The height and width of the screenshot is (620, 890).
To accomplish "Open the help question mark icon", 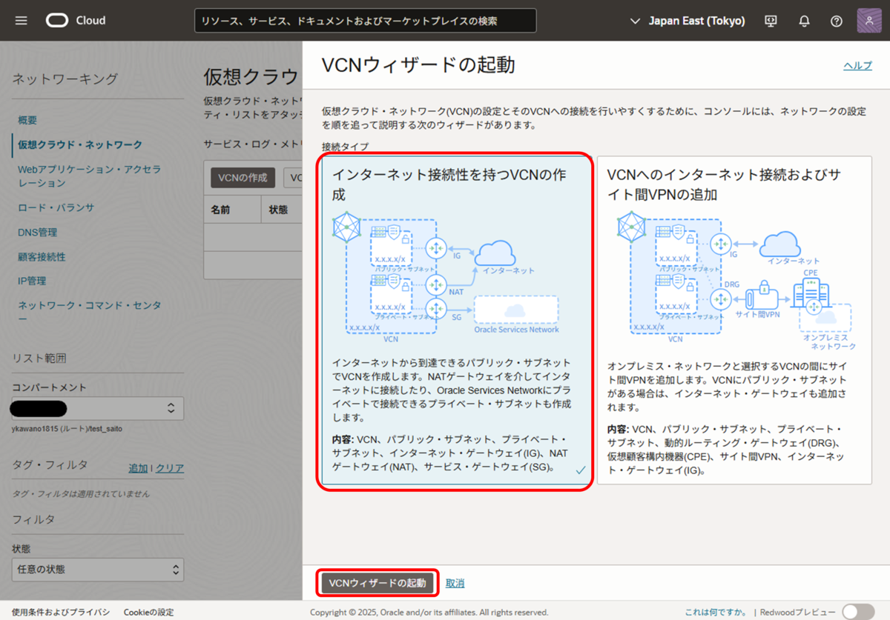I will [x=837, y=21].
